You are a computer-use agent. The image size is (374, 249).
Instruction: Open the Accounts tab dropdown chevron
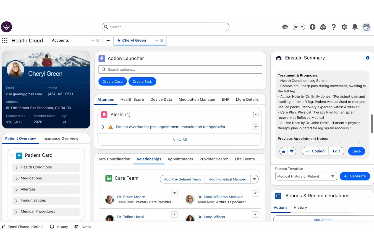point(92,41)
